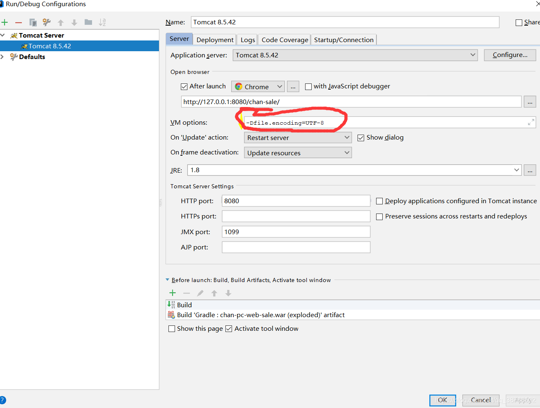Screen dimensions: 540x408
Task: Check the Show this page option
Action: click(x=172, y=329)
